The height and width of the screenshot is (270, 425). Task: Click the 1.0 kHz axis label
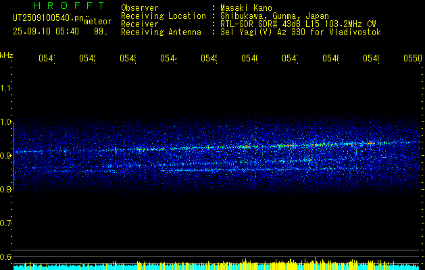(5, 122)
